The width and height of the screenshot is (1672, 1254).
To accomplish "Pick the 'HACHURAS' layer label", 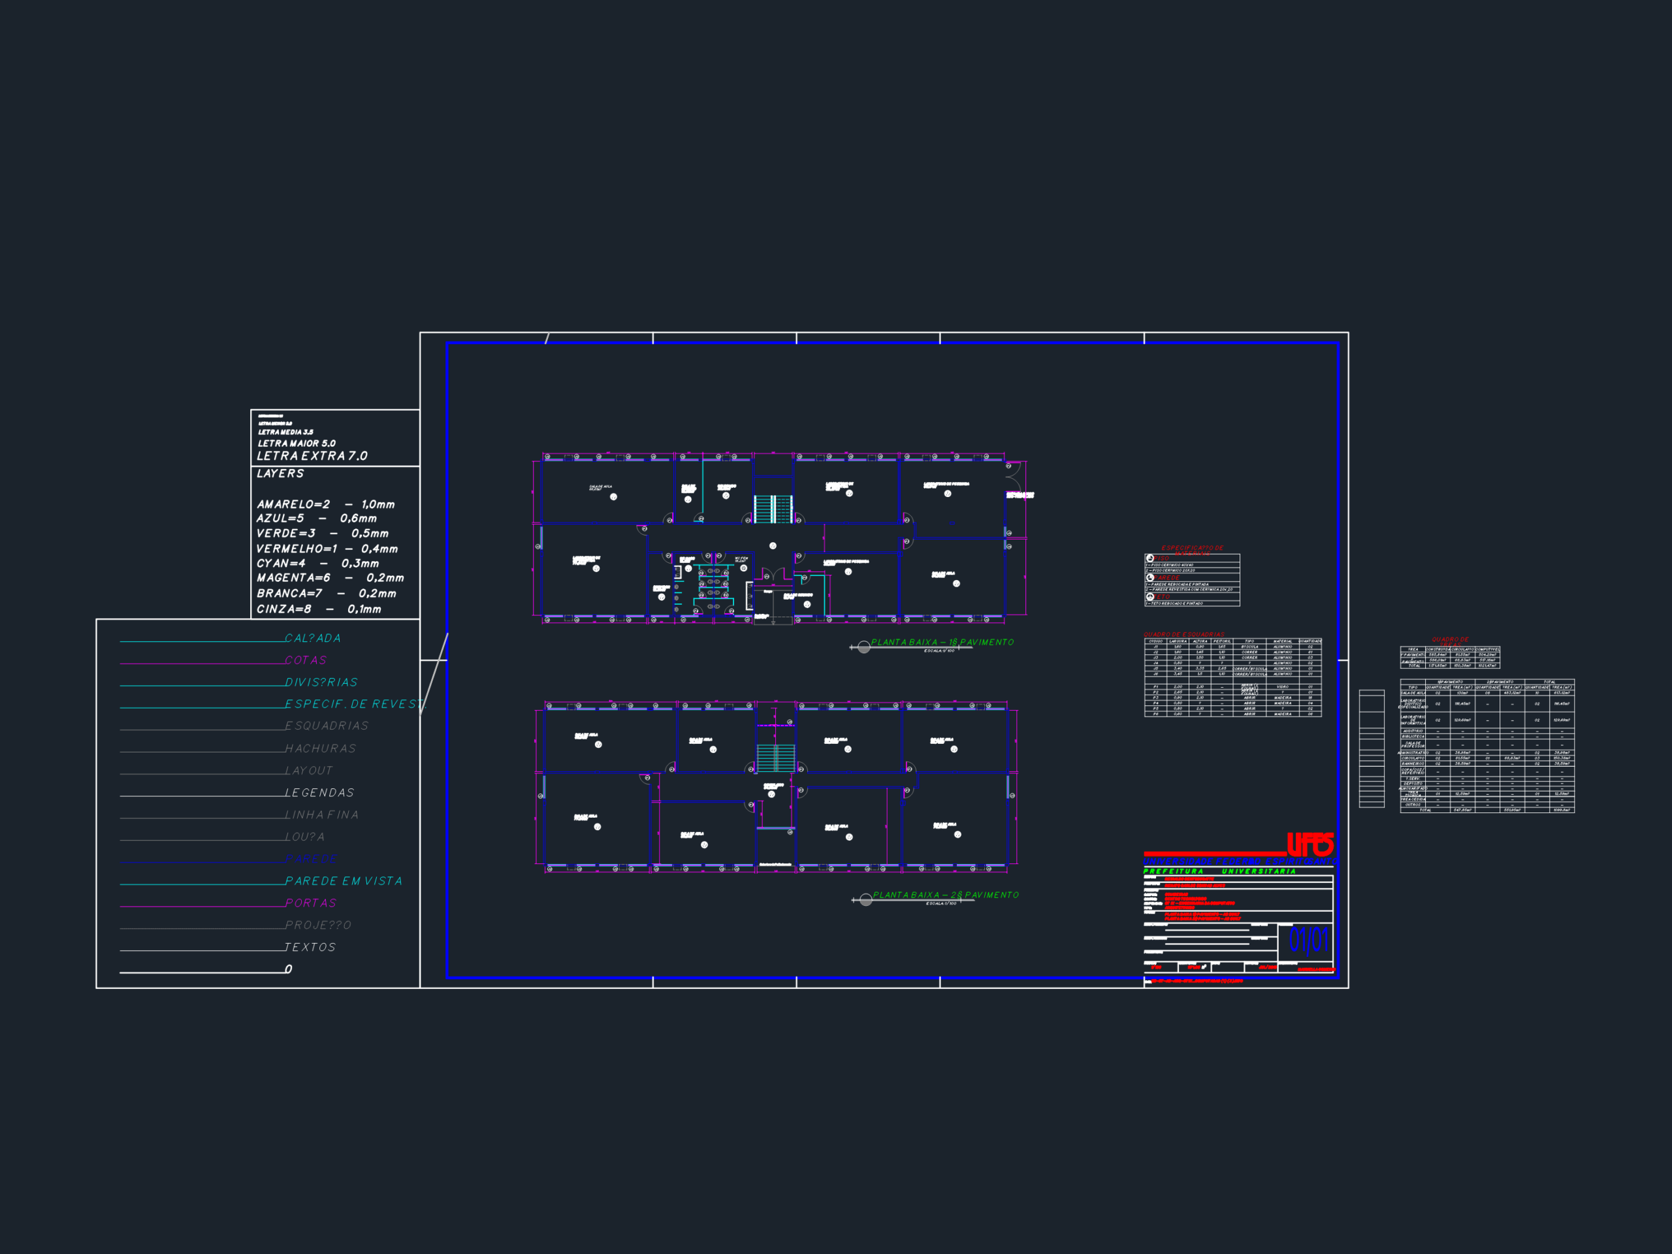I will 321,749.
